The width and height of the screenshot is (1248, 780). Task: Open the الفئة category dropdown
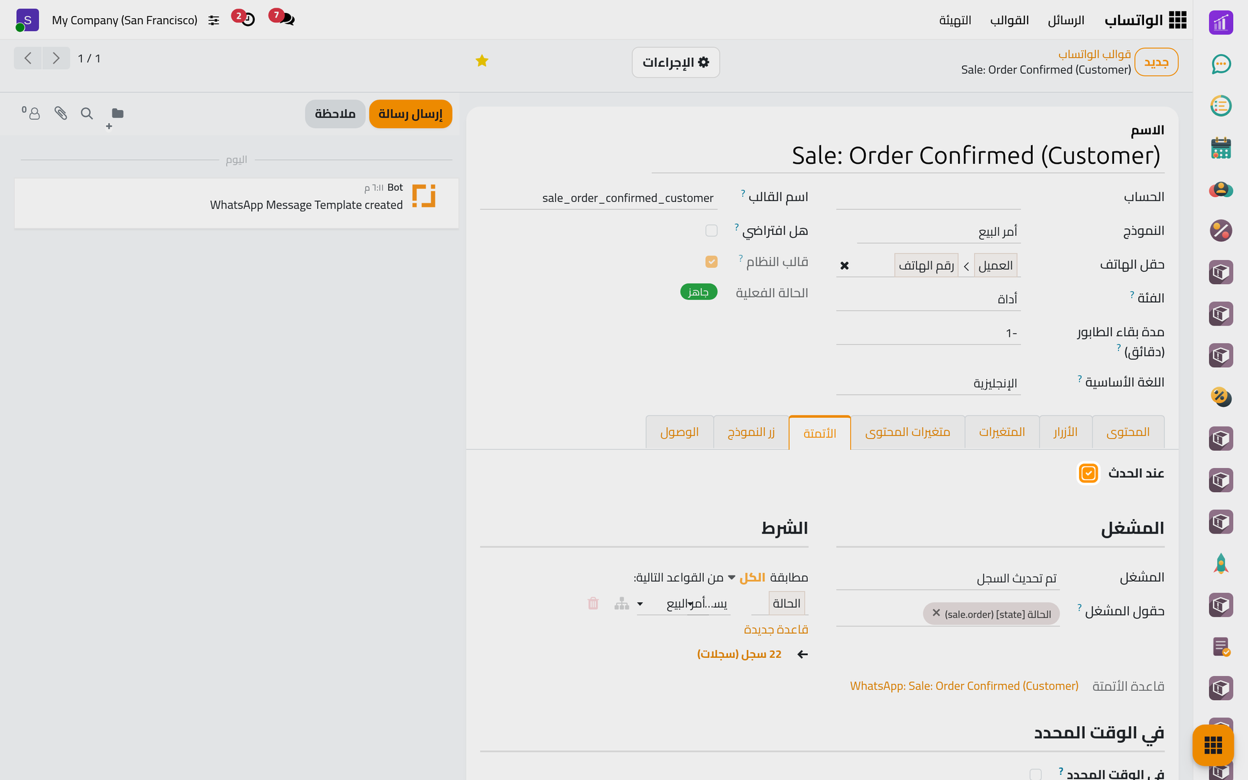point(928,299)
